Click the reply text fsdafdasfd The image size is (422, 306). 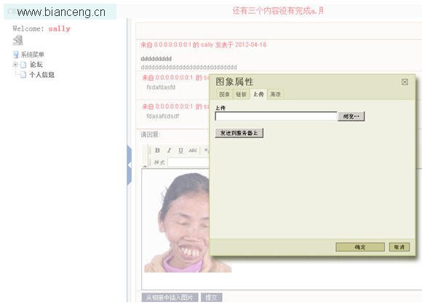[161, 87]
